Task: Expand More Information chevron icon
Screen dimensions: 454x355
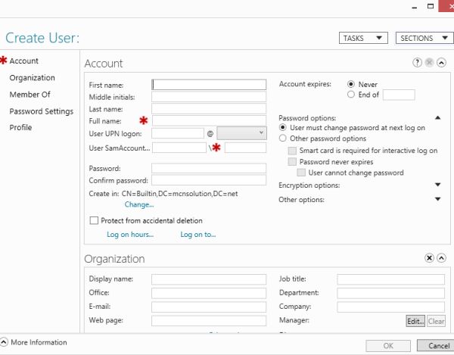Action: [4, 342]
